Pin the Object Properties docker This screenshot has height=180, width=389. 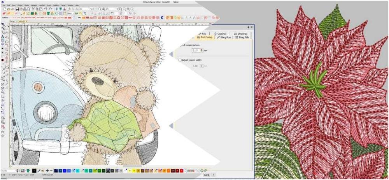click(248, 27)
